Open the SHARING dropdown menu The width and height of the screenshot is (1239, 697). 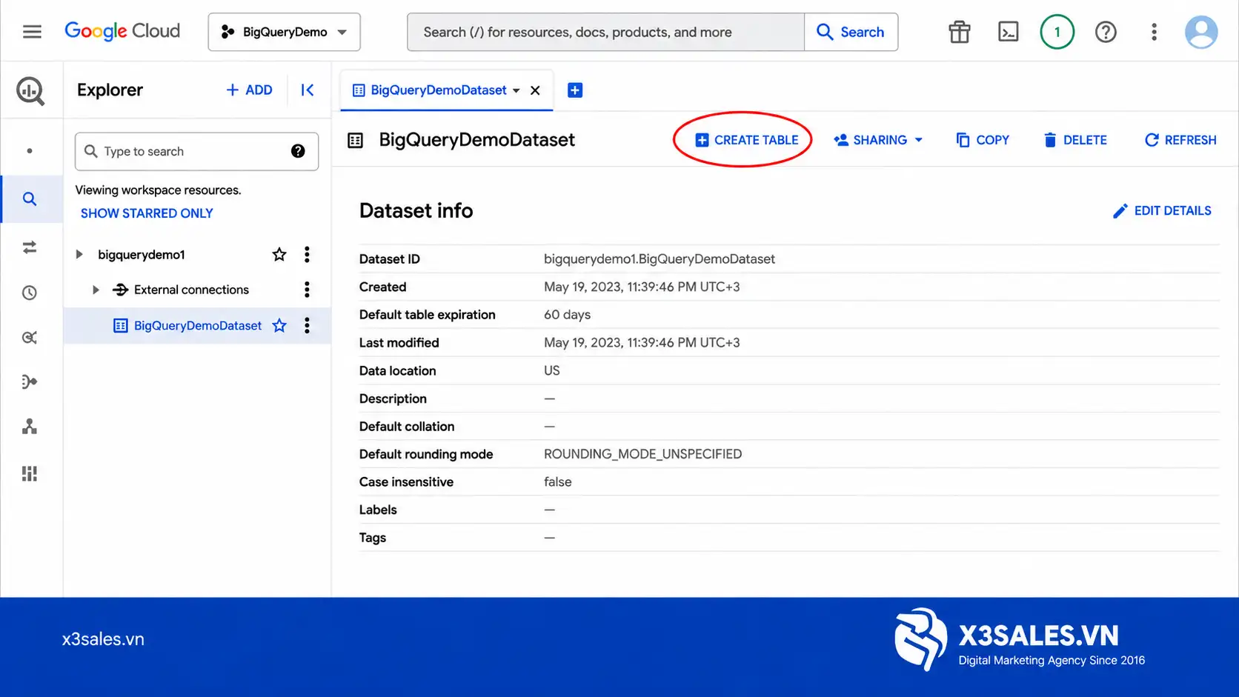click(878, 140)
